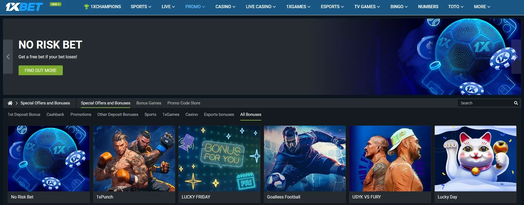Image resolution: width=524 pixels, height=205 pixels.
Task: Open the Lucky Day cat thumbnail
Action: click(475, 158)
